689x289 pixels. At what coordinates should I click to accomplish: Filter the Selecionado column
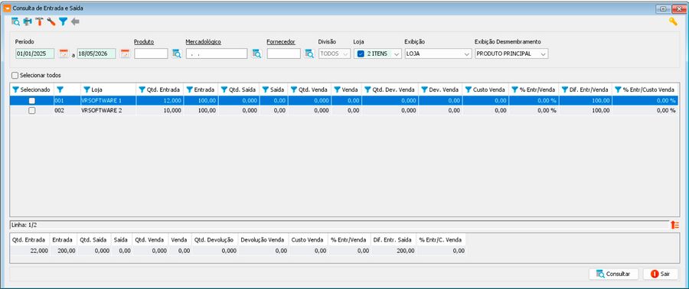coord(16,89)
